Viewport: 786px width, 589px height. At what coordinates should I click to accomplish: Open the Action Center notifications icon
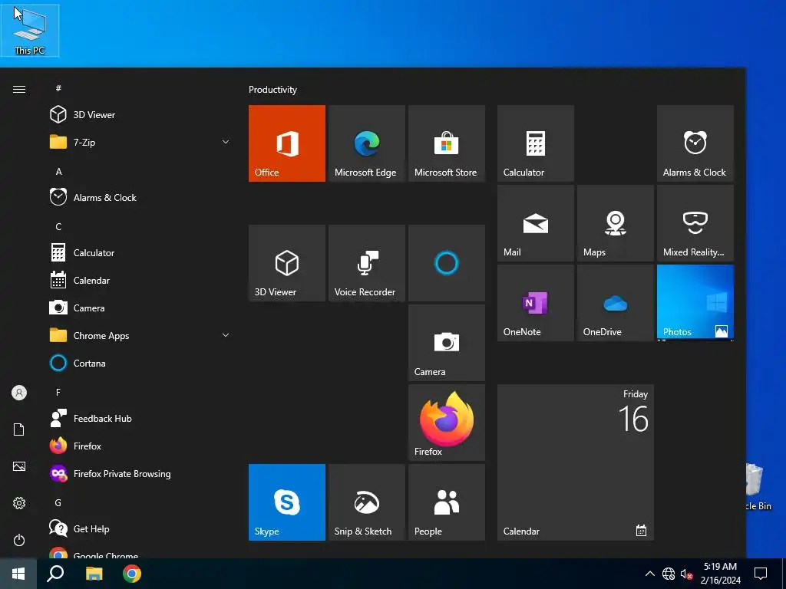point(761,574)
